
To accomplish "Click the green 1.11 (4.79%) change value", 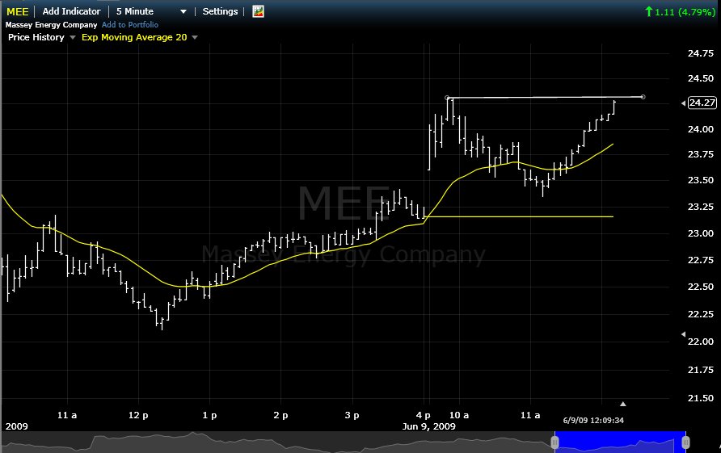I will pyautogui.click(x=680, y=12).
